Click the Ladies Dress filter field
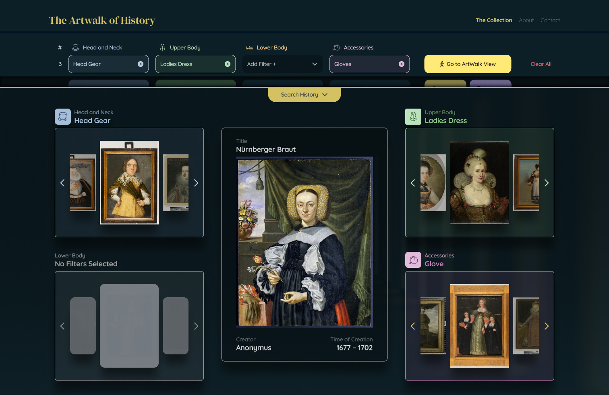Screen dimensions: 609x395 (195, 64)
